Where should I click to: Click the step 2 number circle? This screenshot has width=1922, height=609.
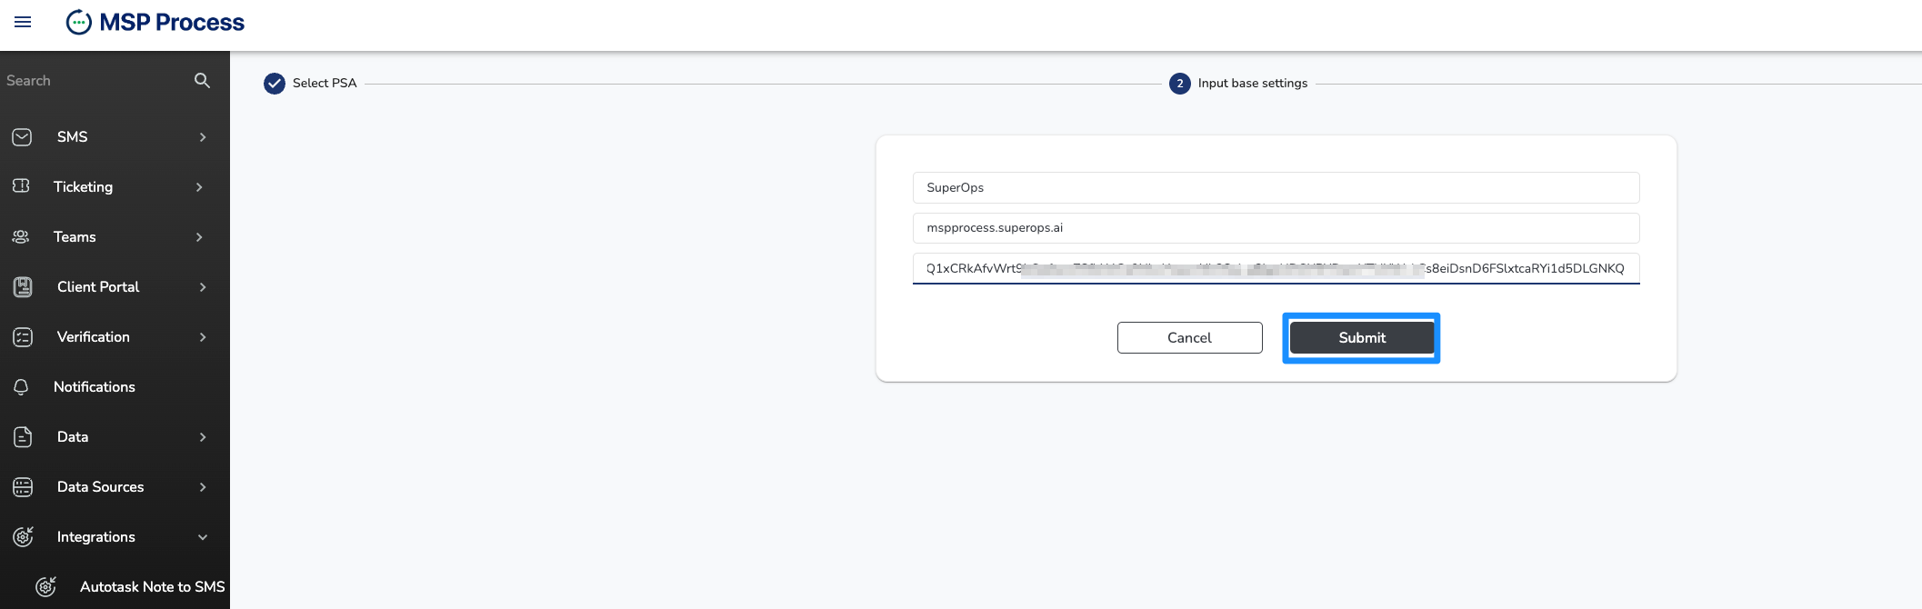1180,84
